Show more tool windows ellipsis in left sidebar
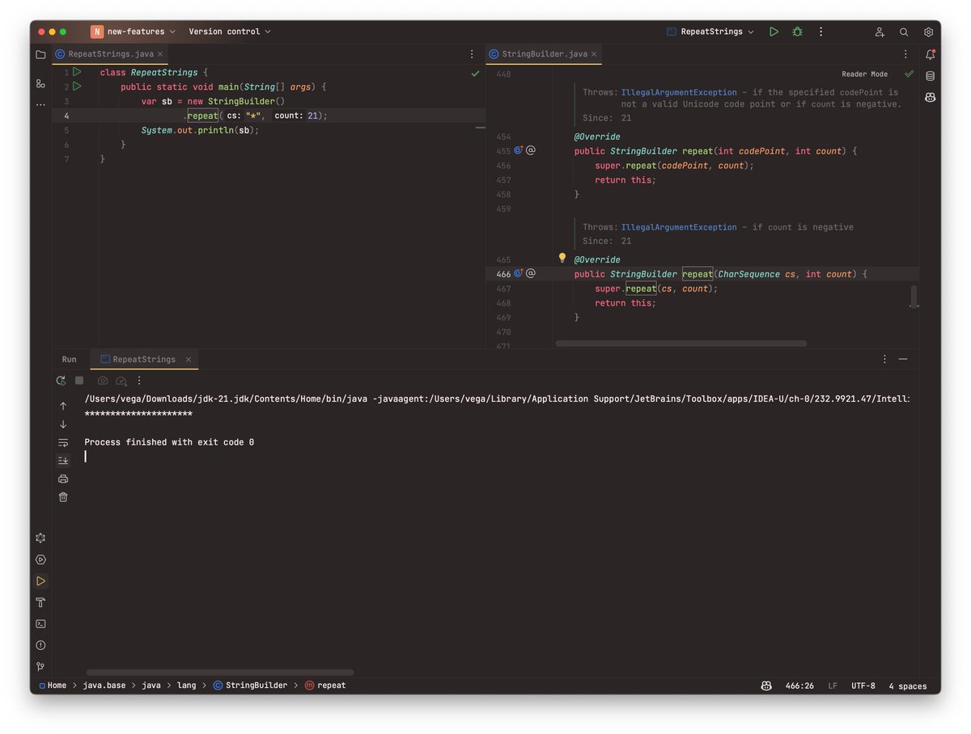 coord(40,105)
